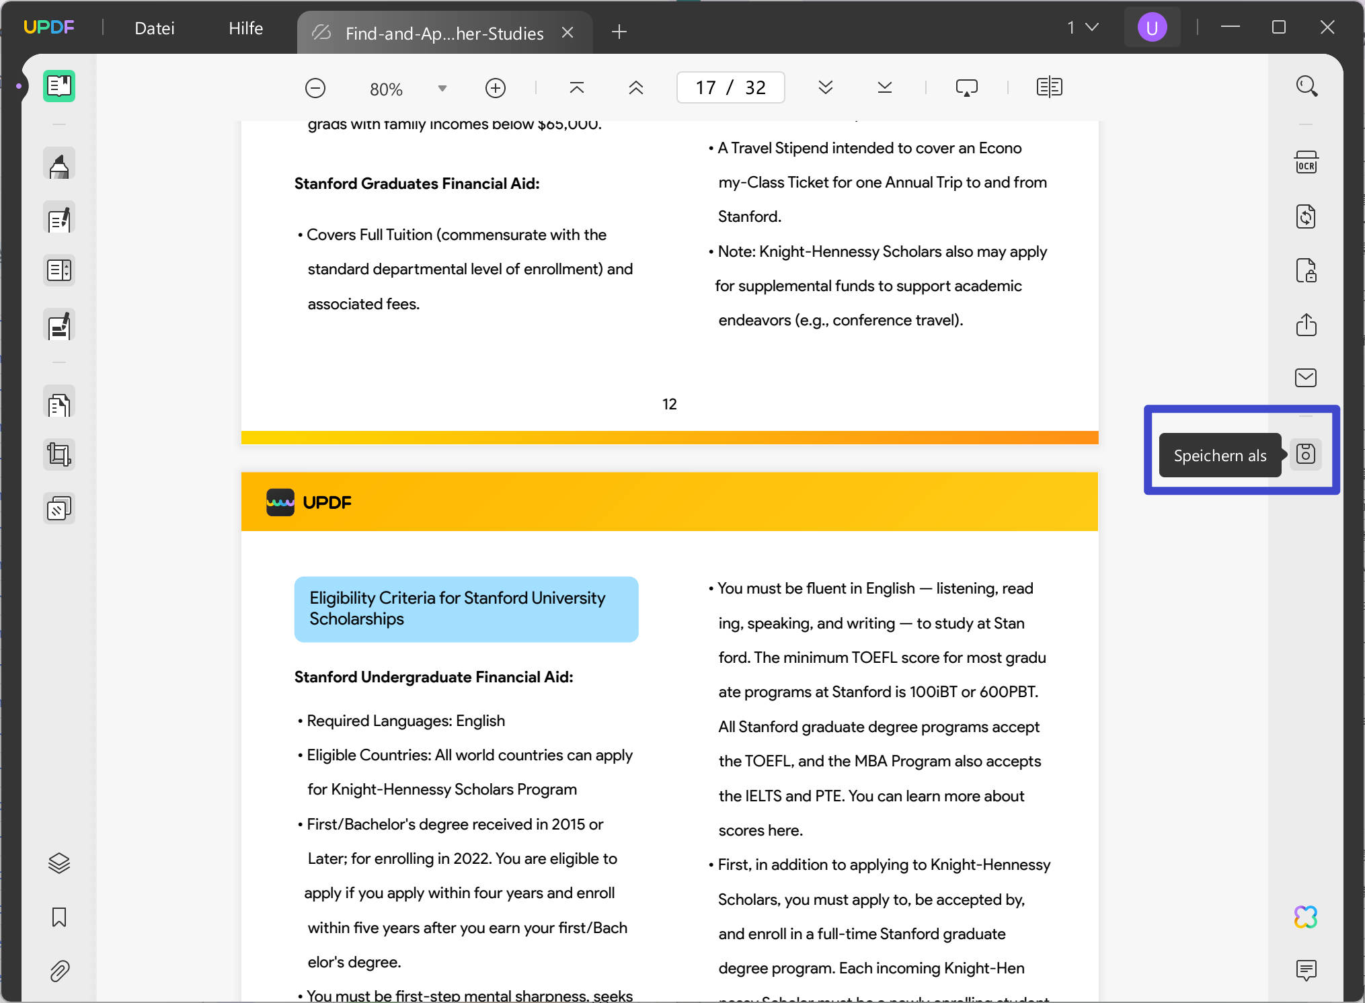This screenshot has width=1365, height=1003.
Task: Open the UPDF AI assistant icon
Action: [x=1306, y=917]
